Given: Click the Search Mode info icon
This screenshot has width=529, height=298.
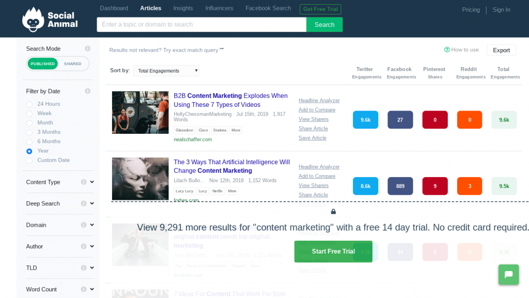Looking at the screenshot, I should coord(88,49).
